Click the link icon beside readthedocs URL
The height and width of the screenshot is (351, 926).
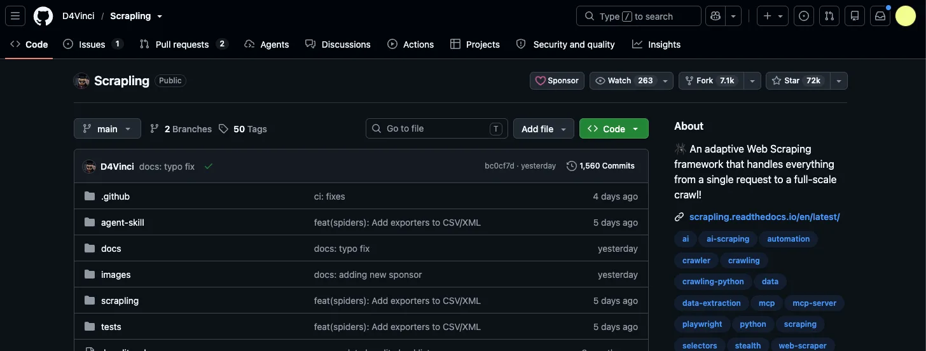[x=679, y=217]
